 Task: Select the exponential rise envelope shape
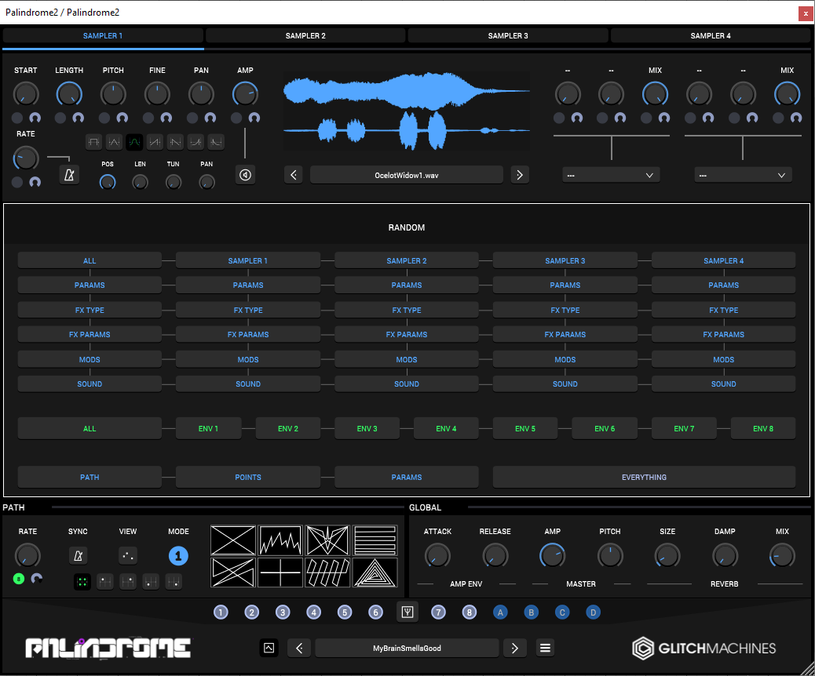(x=196, y=142)
